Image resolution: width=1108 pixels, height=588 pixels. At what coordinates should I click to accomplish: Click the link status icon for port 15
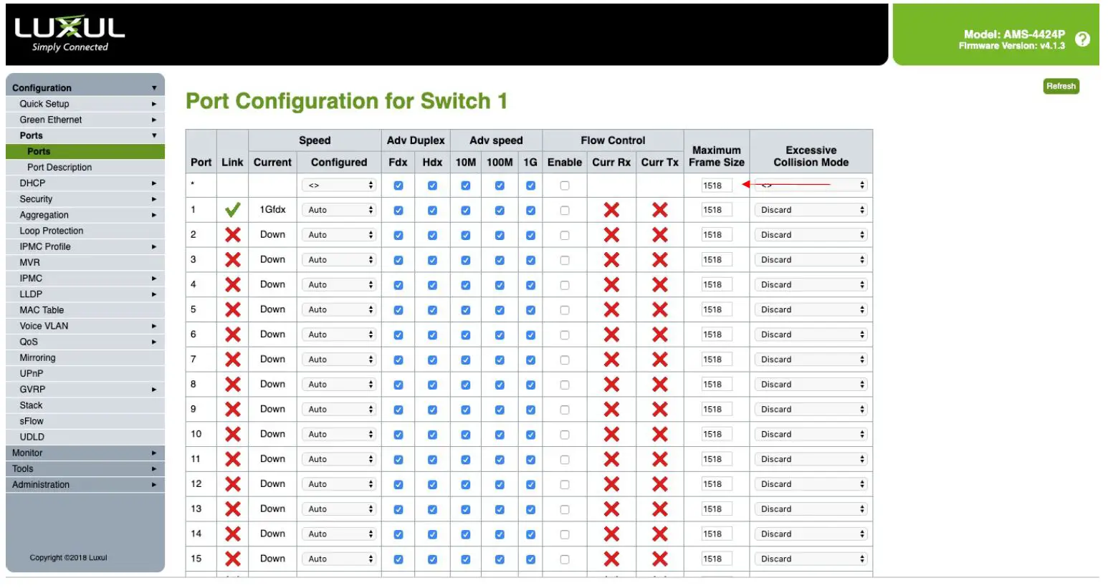tap(232, 559)
